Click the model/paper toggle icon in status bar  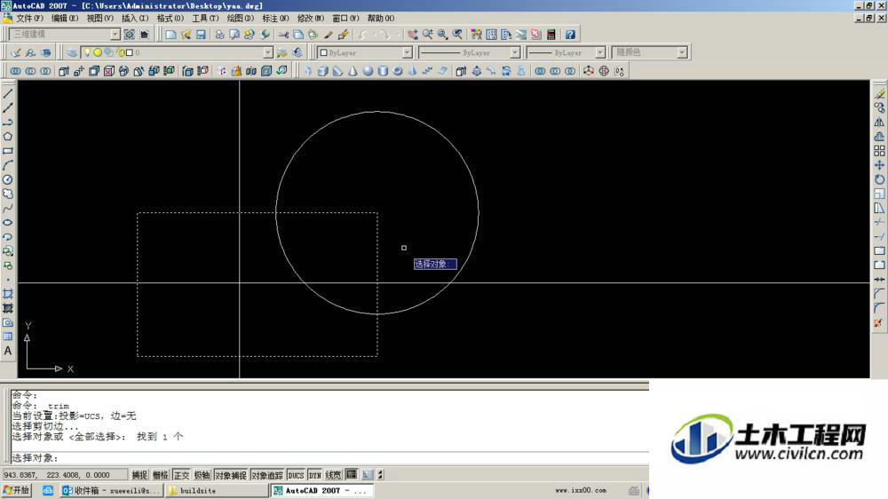[352, 475]
